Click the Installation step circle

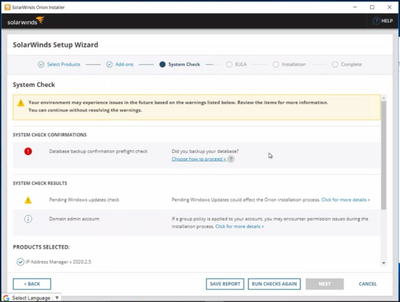click(276, 64)
